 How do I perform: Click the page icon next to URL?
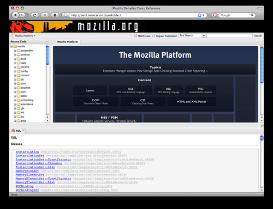(x=66, y=15)
